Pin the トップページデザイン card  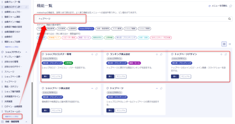click(226, 54)
